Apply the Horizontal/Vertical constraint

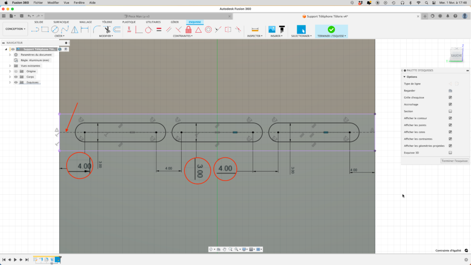pos(129,29)
